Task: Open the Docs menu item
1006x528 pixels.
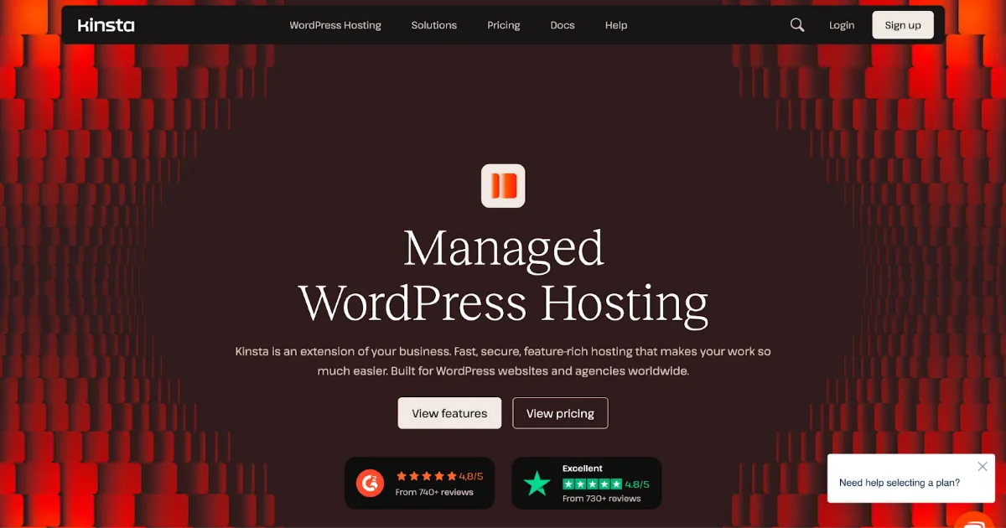Action: [563, 25]
